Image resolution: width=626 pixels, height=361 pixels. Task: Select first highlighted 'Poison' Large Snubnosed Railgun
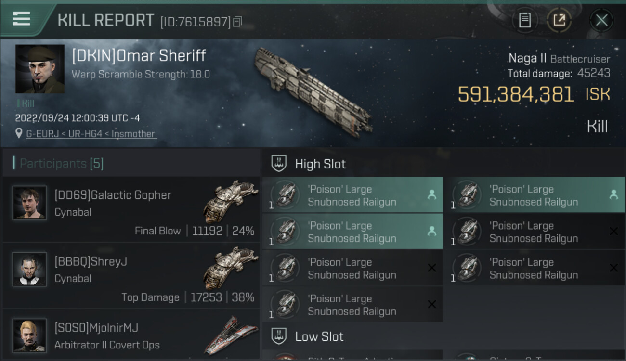(x=352, y=195)
